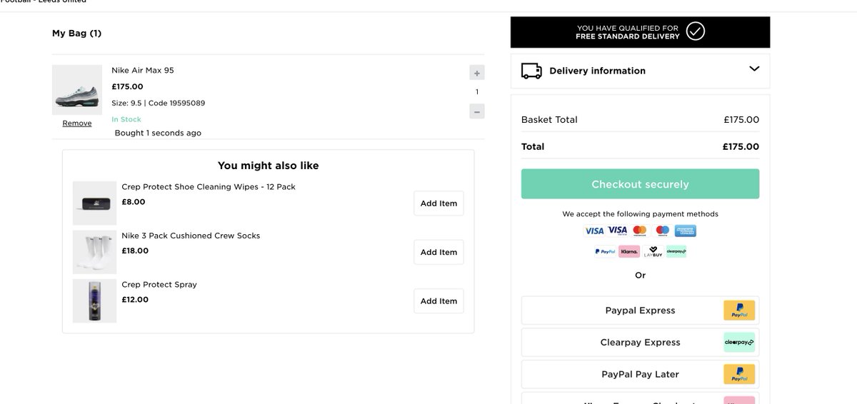This screenshot has width=857, height=404.
Task: Click the Crep Protect Spray title
Action: (159, 284)
